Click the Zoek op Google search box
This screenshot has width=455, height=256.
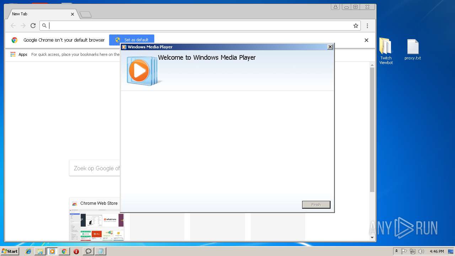95,168
